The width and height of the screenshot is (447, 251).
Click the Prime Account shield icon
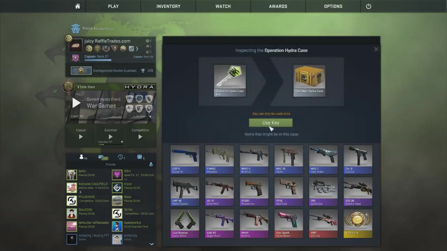coord(76,28)
